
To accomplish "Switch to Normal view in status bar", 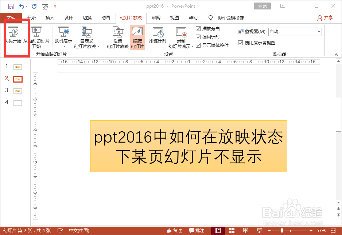I will (x=218, y=230).
